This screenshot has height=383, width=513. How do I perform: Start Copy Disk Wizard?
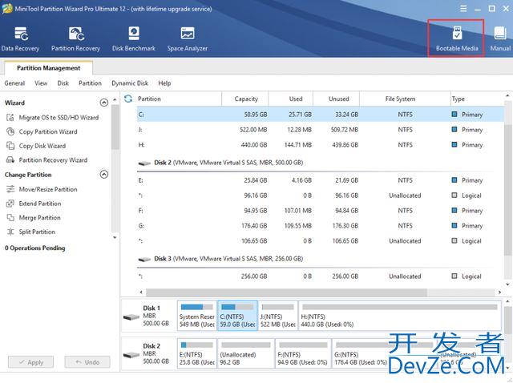(36, 146)
